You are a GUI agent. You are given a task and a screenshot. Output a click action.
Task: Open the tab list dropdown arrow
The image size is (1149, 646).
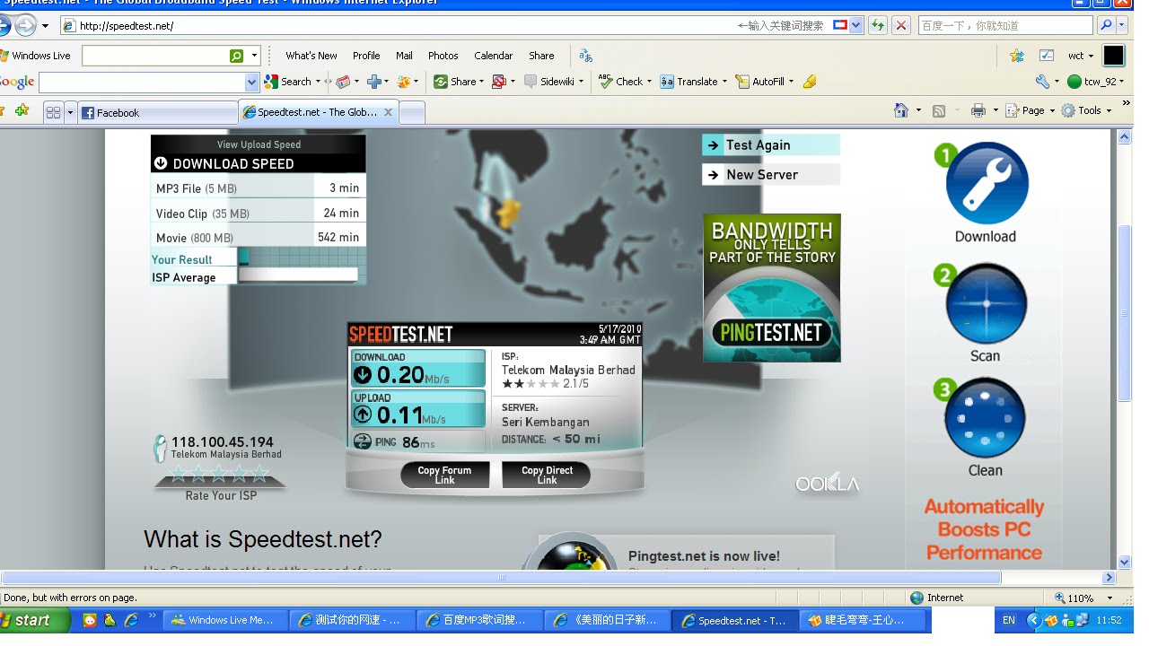pos(70,112)
